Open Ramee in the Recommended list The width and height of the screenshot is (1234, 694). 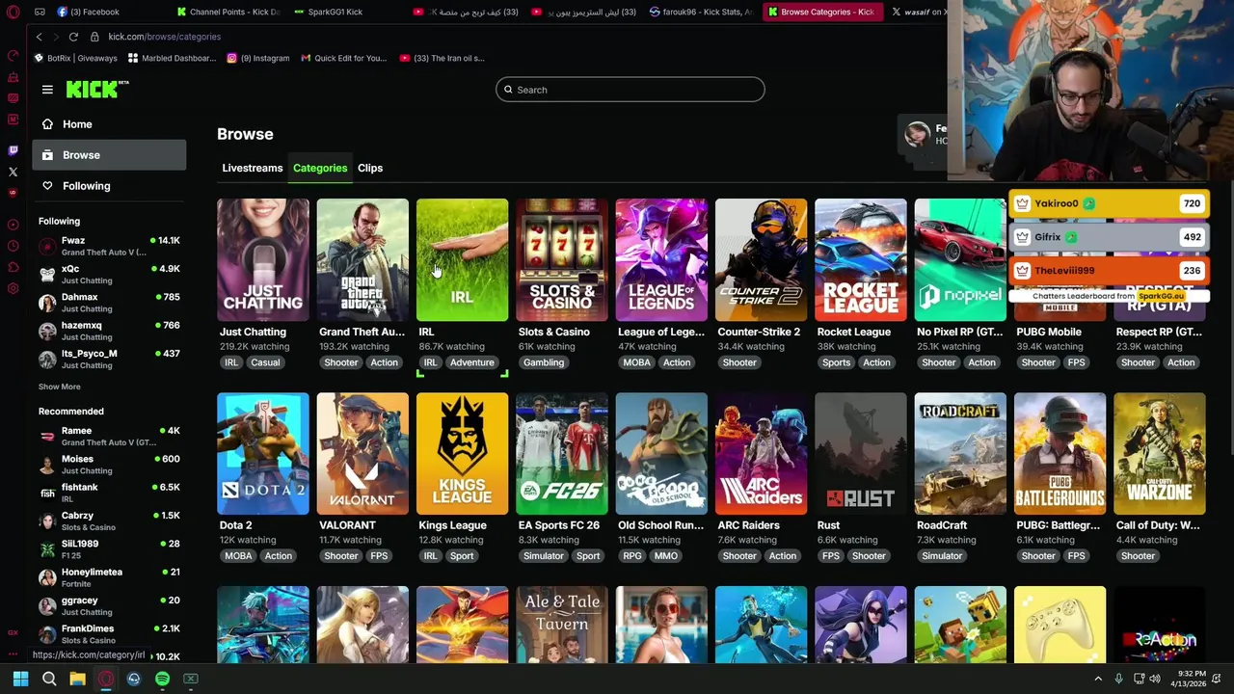click(109, 437)
